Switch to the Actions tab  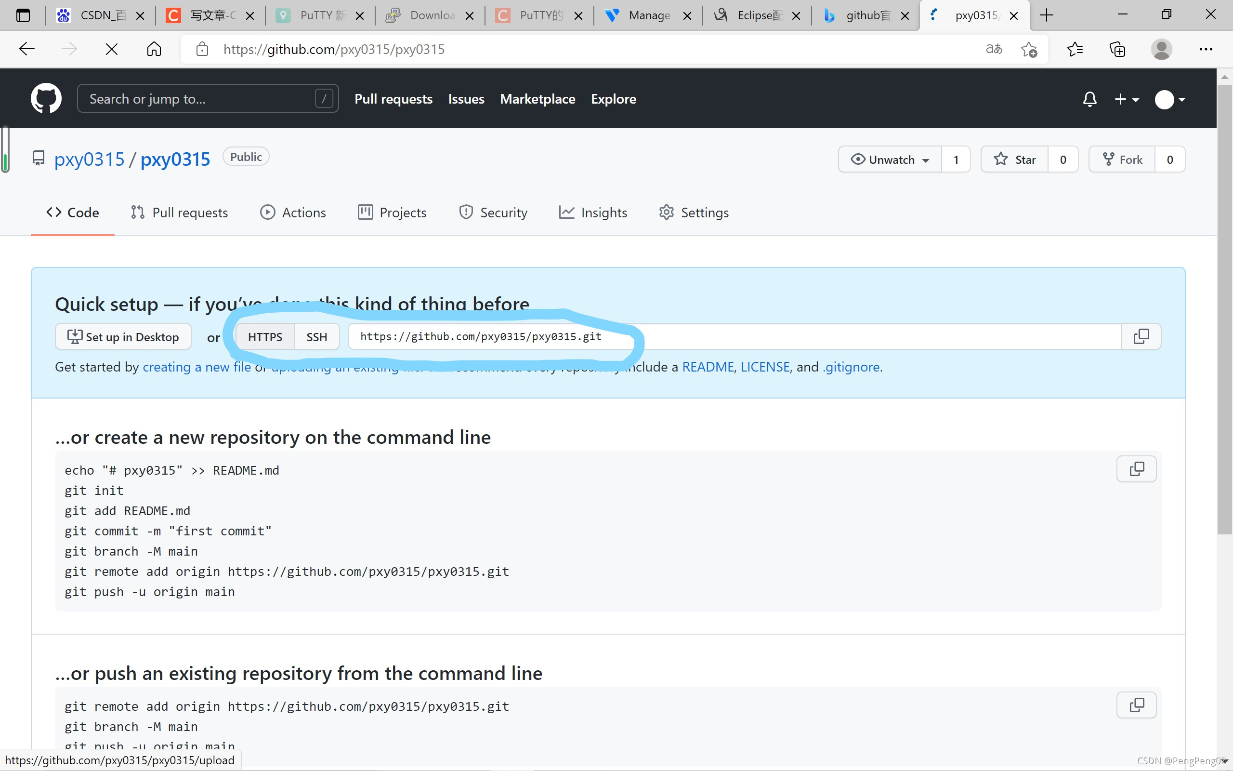(293, 213)
